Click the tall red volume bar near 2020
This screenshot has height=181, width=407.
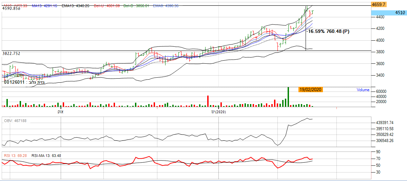click(208, 101)
